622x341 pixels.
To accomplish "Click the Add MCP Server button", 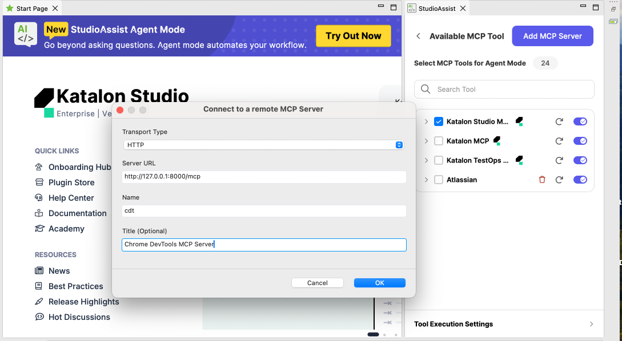I will click(552, 36).
